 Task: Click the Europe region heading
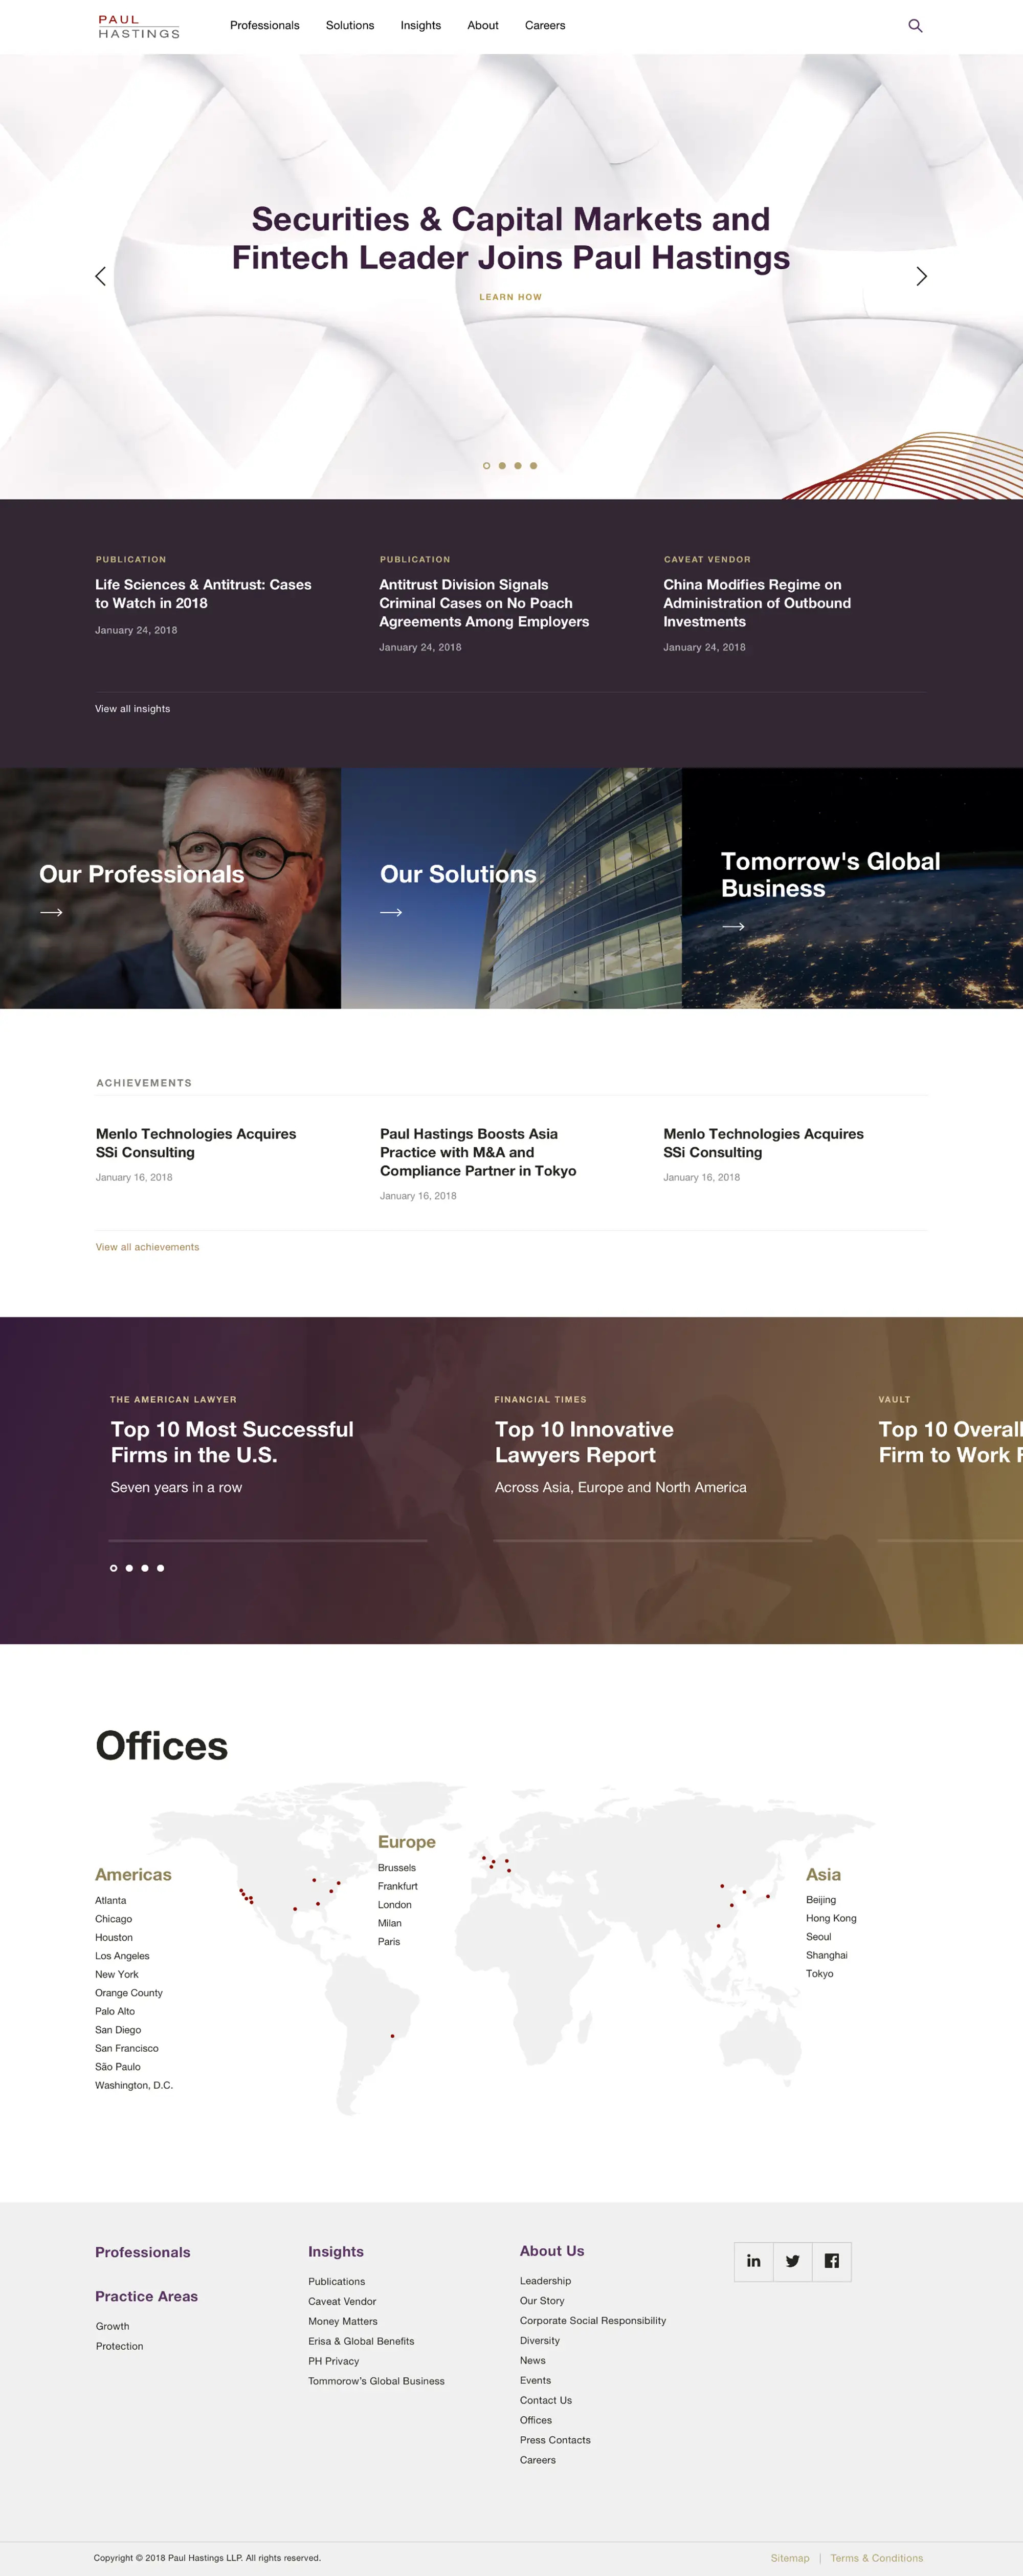coord(407,1842)
